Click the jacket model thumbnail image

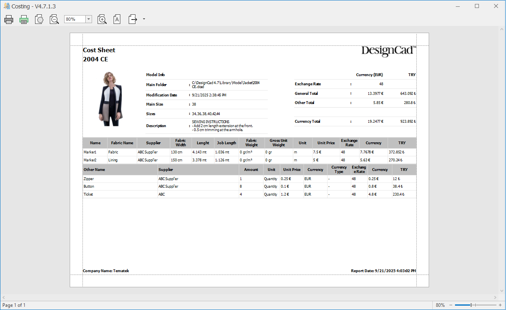click(x=110, y=99)
